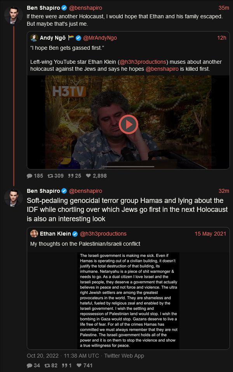Open the Israeli government text image
Screen dimensions: 233x372
click(128, 300)
